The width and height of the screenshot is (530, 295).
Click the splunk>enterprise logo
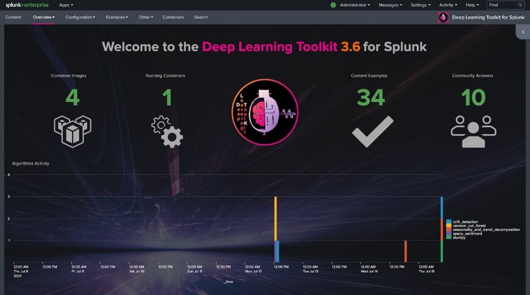point(27,5)
